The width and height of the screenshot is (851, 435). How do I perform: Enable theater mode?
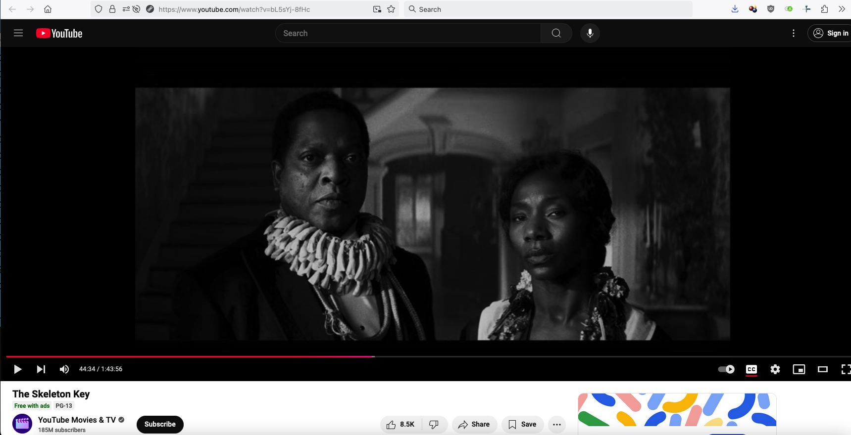(x=823, y=369)
